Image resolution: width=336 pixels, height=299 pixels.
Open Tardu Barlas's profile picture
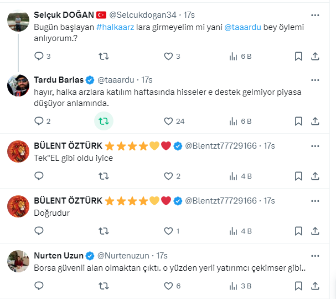click(x=18, y=85)
